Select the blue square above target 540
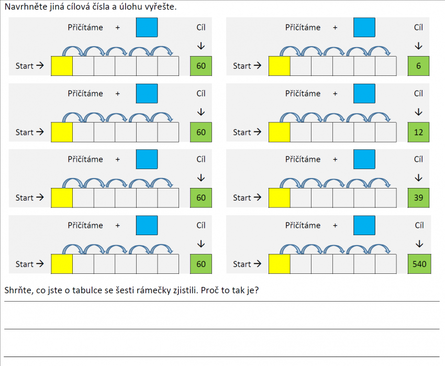The height and width of the screenshot is (366, 445). click(x=364, y=225)
